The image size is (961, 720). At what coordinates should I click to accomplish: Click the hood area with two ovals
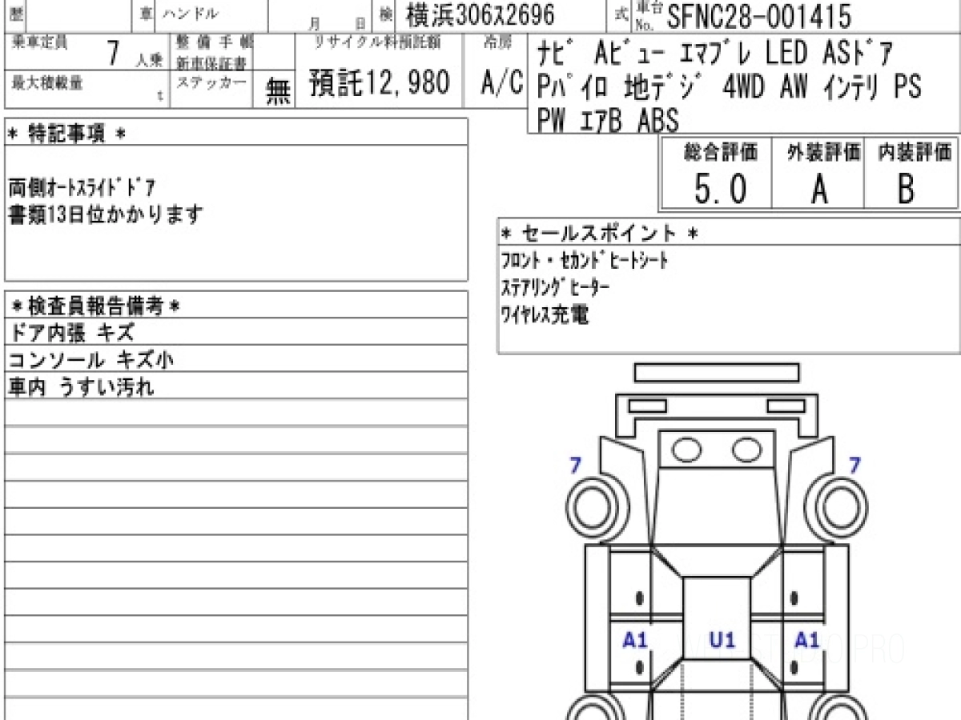(x=718, y=451)
